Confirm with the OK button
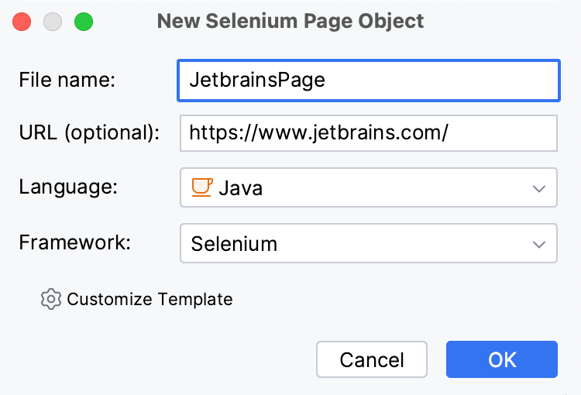This screenshot has height=395, width=581. [501, 359]
